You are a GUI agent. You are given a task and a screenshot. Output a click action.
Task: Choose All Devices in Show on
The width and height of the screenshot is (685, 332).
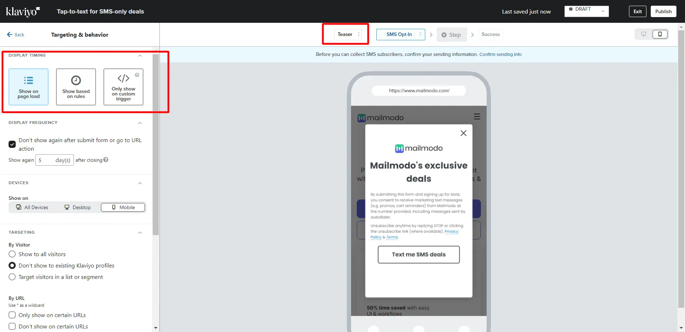[32, 207]
